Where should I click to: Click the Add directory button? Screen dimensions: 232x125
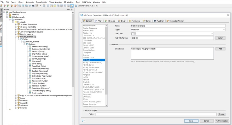click(x=220, y=49)
